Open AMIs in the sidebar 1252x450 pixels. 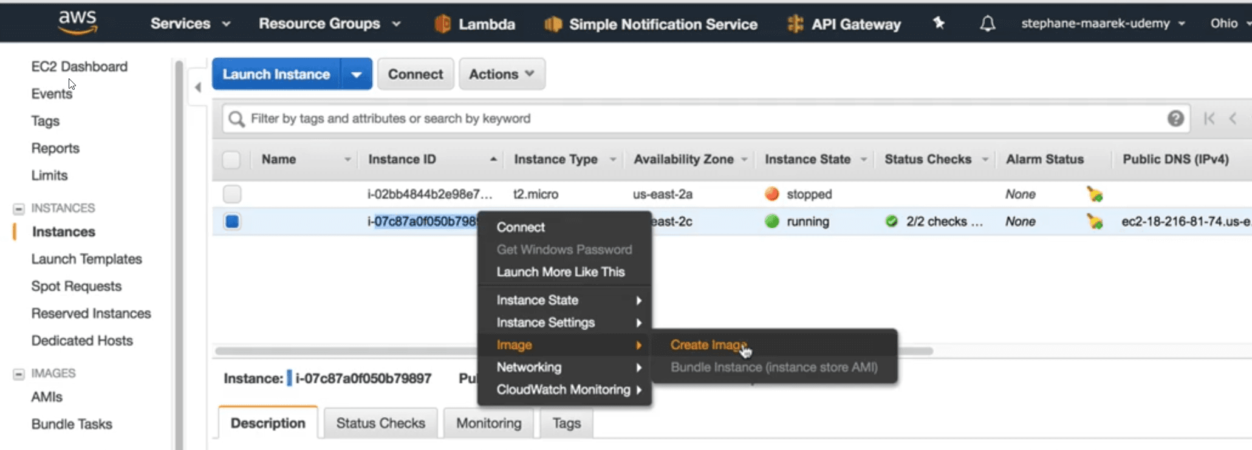pyautogui.click(x=47, y=397)
